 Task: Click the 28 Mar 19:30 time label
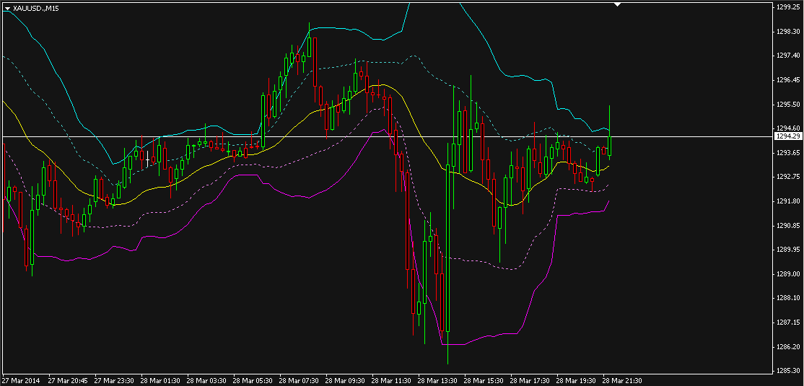[575, 381]
